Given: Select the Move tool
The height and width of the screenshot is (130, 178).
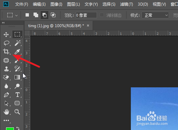Looking at the screenshot, I should (6, 34).
